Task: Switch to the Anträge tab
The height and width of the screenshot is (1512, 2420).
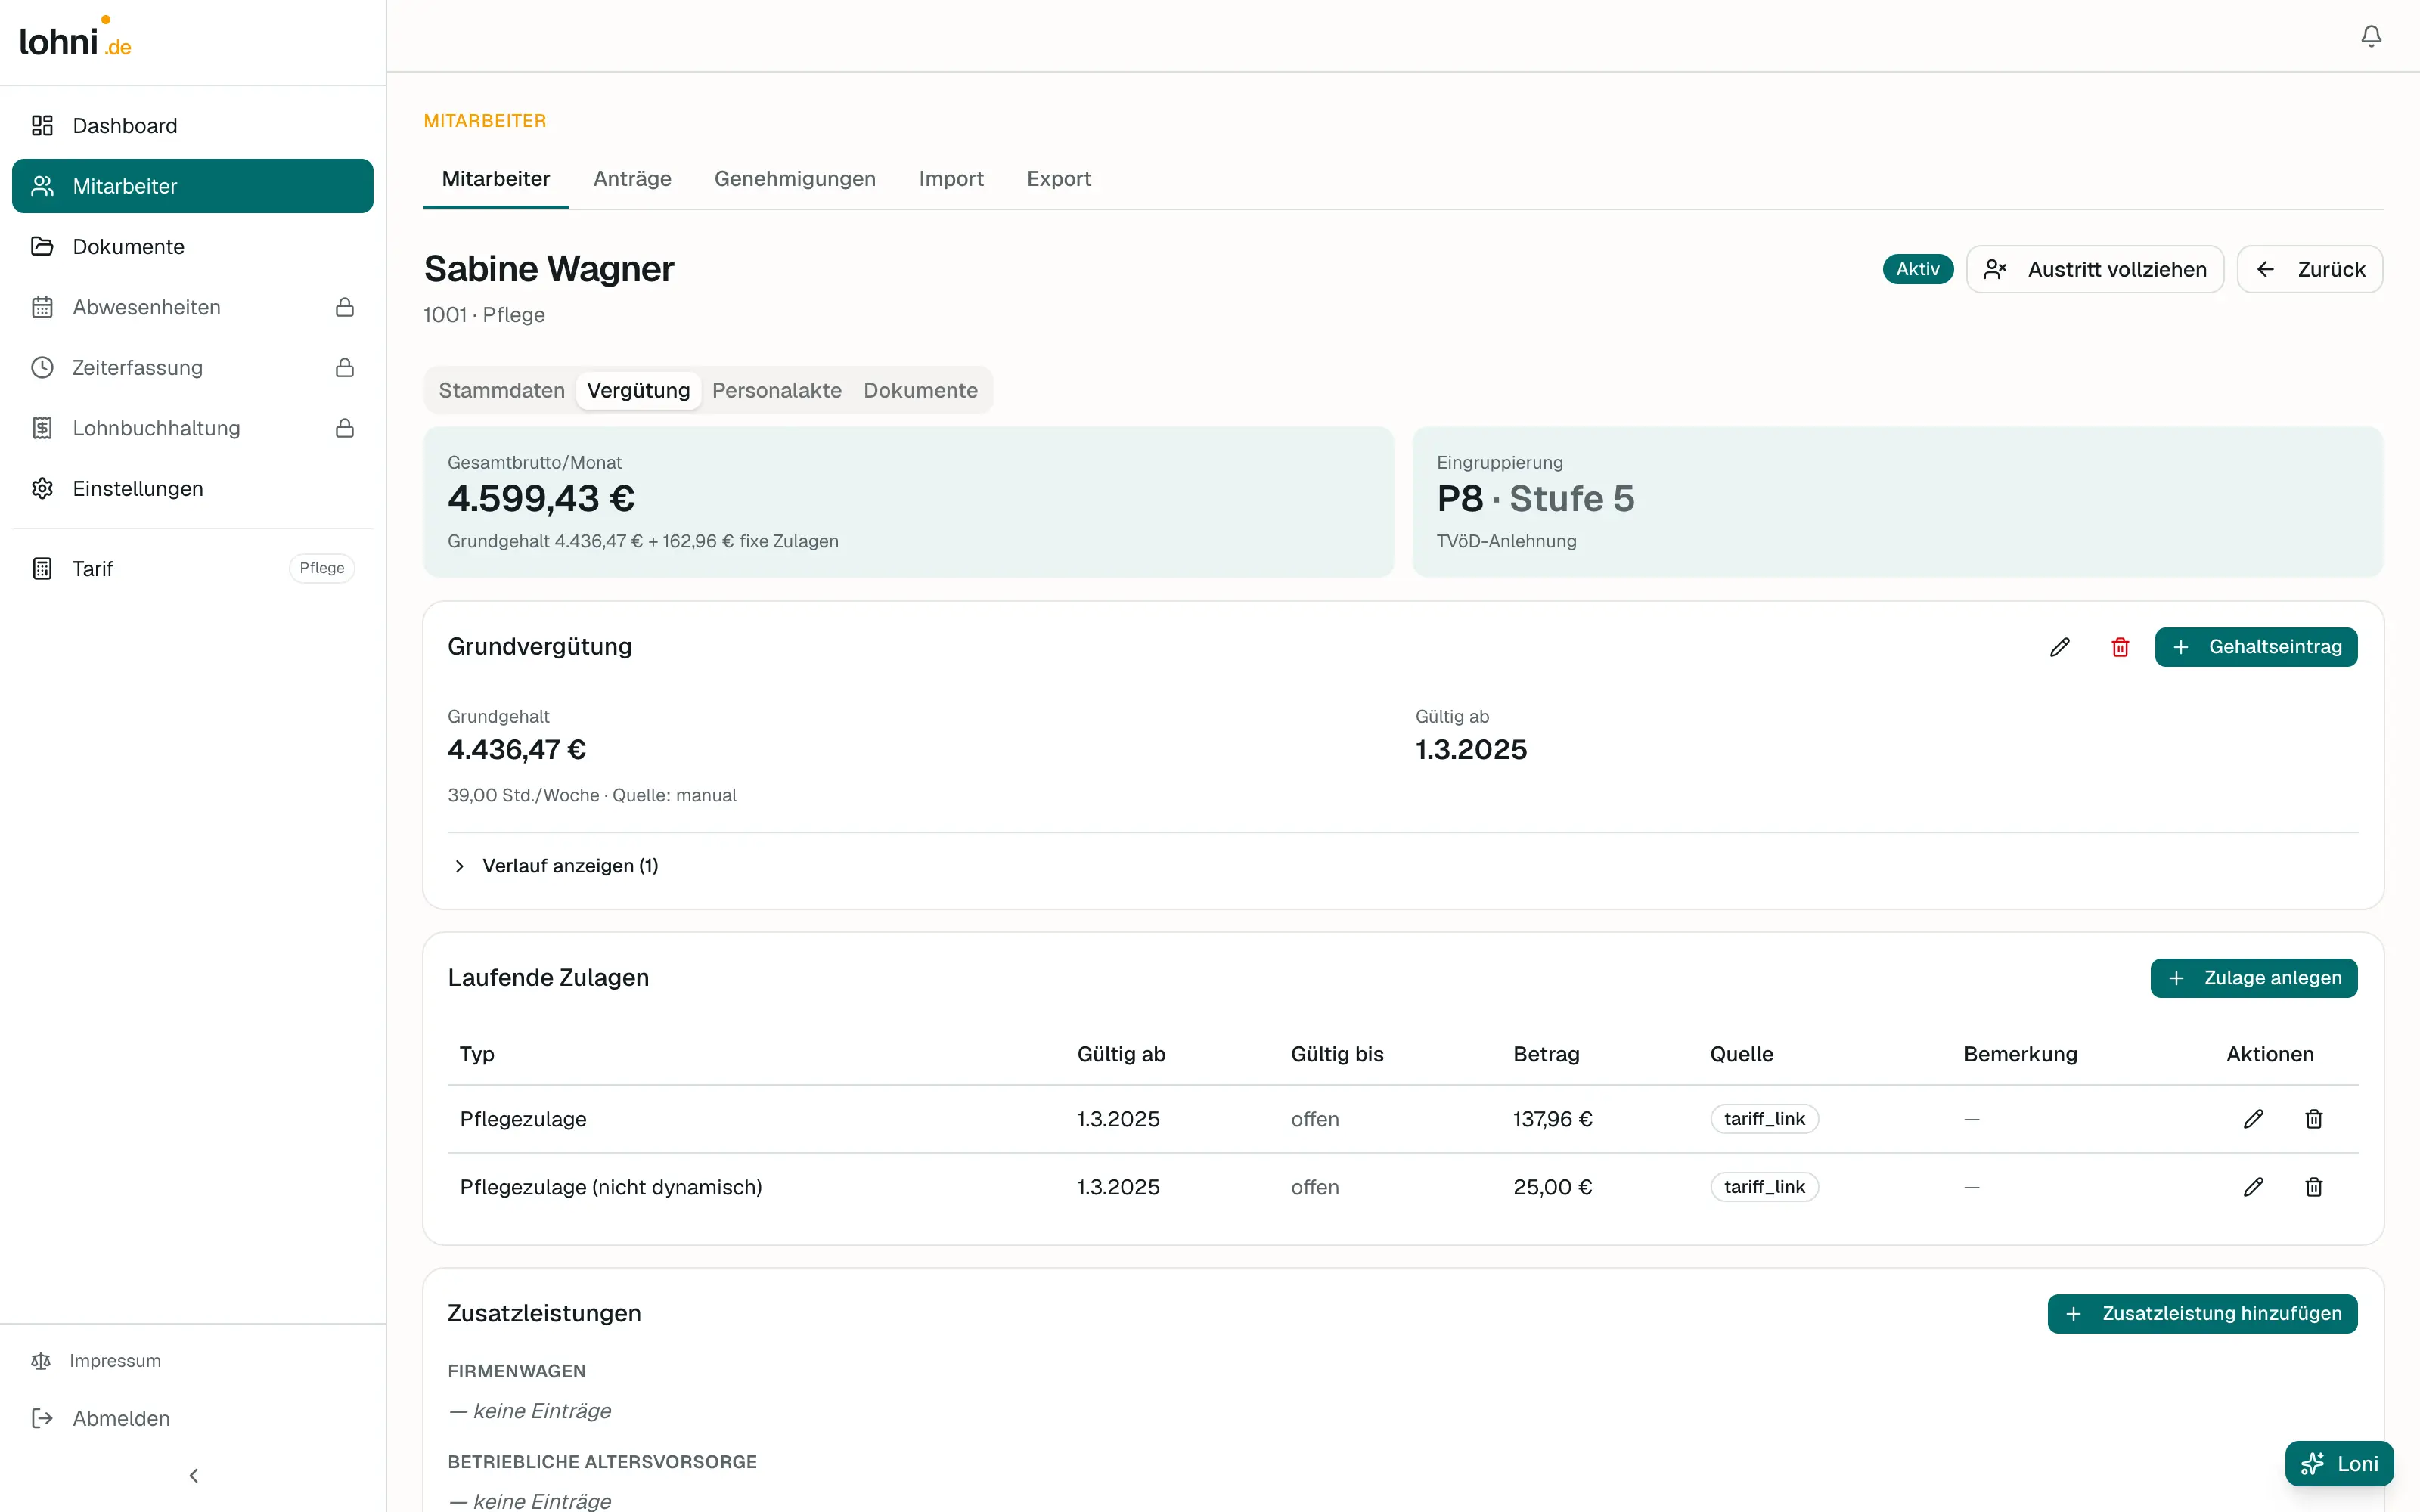Action: (x=632, y=179)
